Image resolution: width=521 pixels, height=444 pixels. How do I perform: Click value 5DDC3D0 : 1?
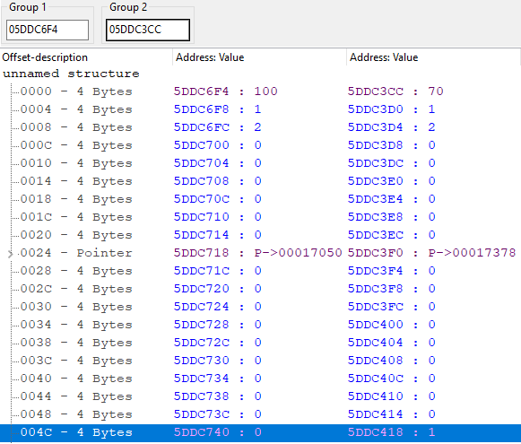pyautogui.click(x=391, y=109)
